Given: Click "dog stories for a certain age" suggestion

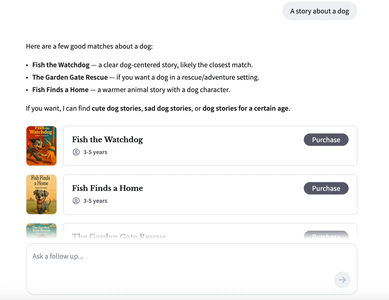Looking at the screenshot, I should click(x=246, y=108).
